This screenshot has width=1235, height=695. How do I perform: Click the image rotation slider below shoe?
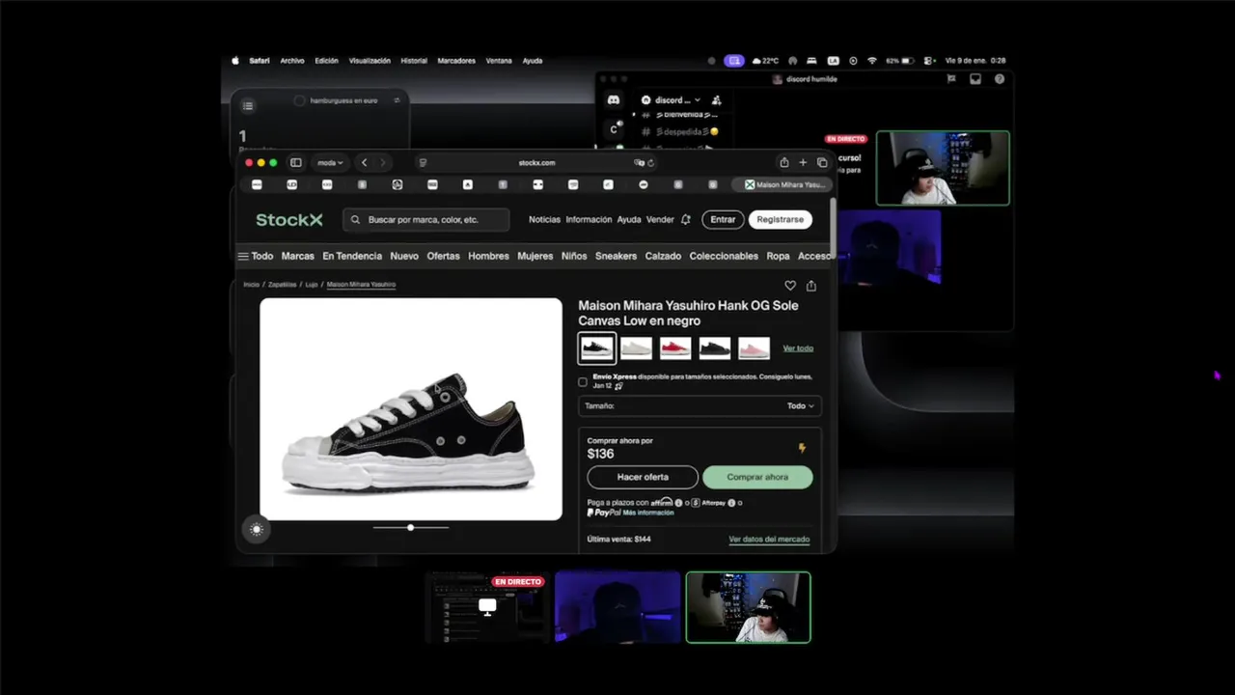411,528
